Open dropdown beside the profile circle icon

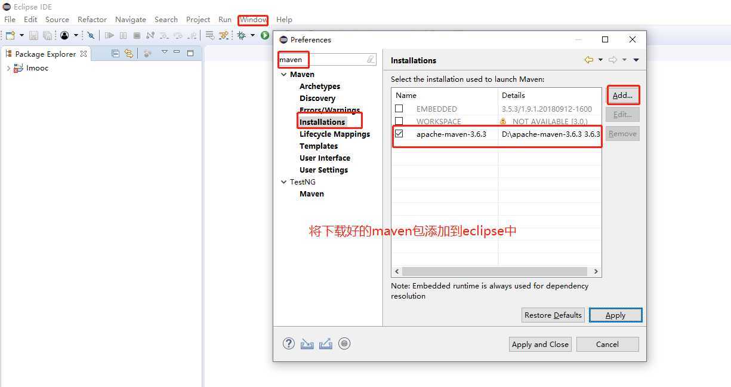(76, 36)
